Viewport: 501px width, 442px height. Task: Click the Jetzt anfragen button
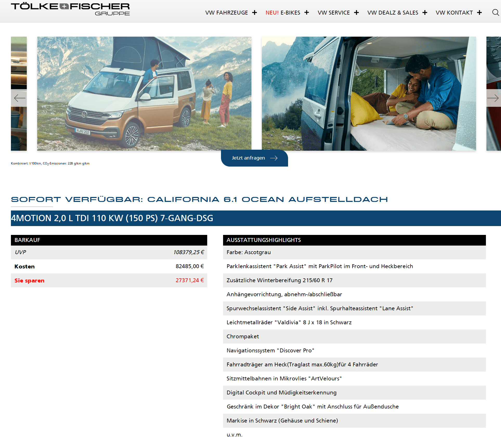click(255, 158)
